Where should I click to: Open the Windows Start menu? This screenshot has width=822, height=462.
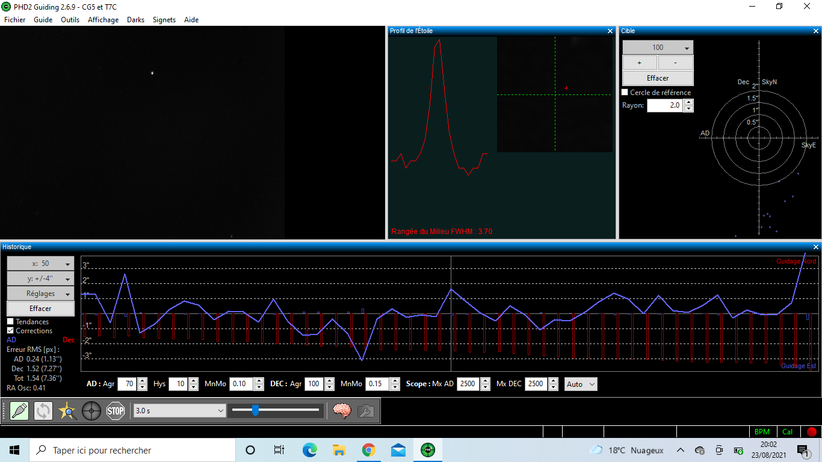14,450
